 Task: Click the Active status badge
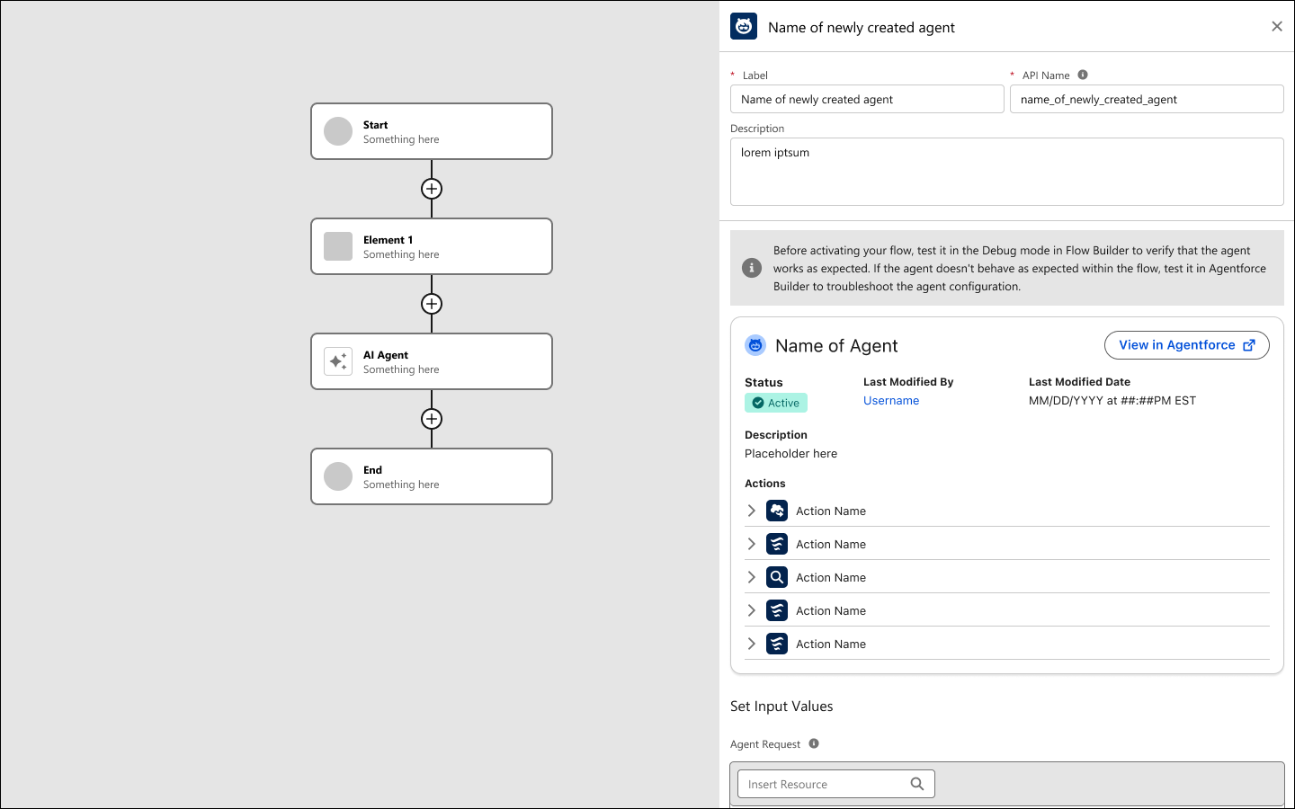pyautogui.click(x=776, y=403)
